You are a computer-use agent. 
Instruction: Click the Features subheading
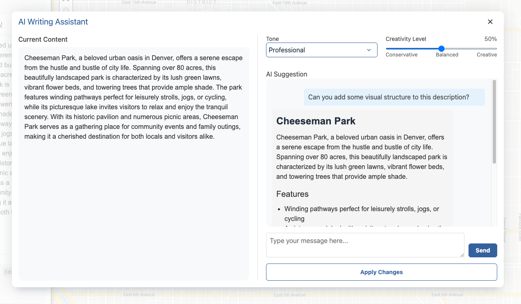coord(292,194)
